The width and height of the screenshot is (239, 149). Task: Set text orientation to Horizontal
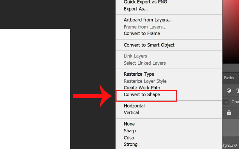pos(134,106)
